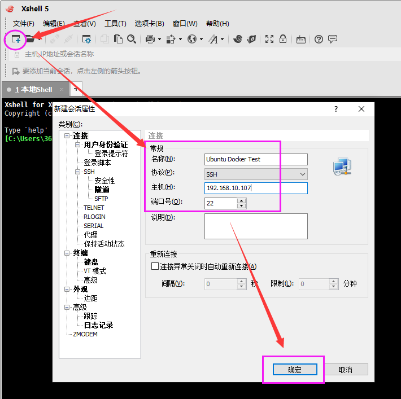
Task: Open the dropdown arrow beside the Font icon
Action: point(222,40)
